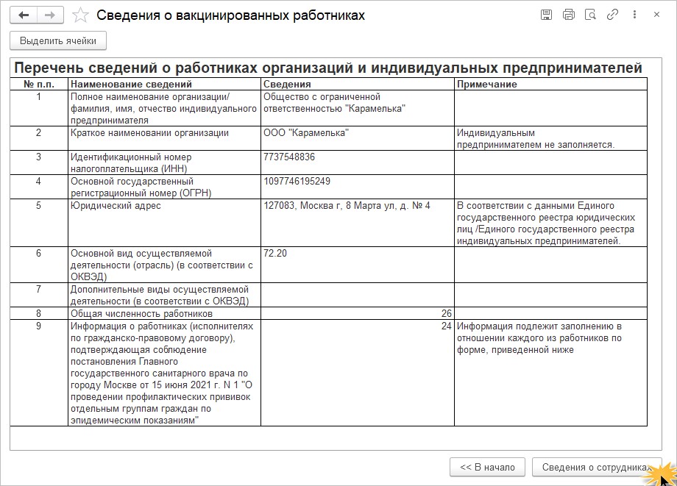Select the window title "Сведения о вакцинированных работниках"
This screenshot has width=677, height=486.
point(230,15)
